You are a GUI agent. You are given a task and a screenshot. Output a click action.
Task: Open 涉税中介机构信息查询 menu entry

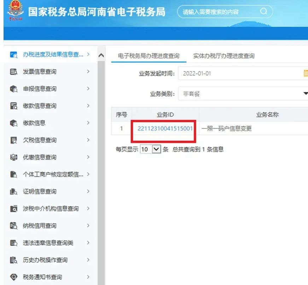[51, 208]
